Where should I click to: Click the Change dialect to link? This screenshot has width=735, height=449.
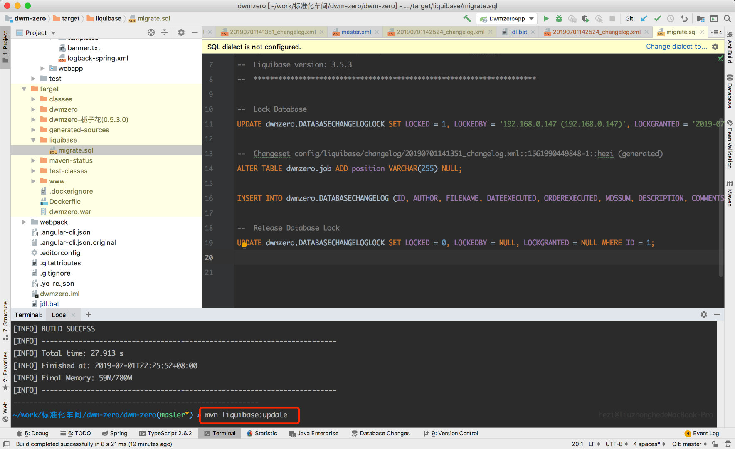coord(676,46)
